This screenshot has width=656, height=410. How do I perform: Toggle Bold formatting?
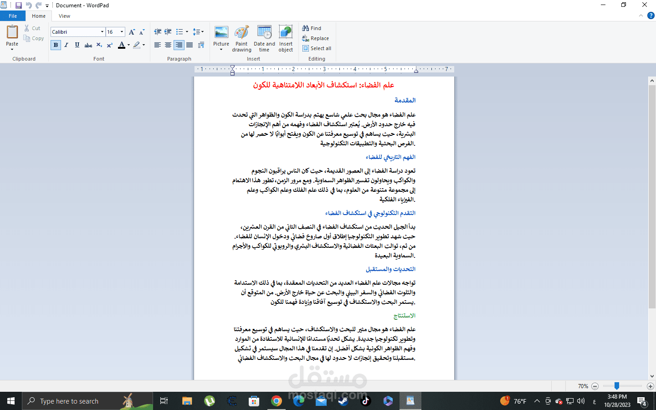[x=56, y=45]
